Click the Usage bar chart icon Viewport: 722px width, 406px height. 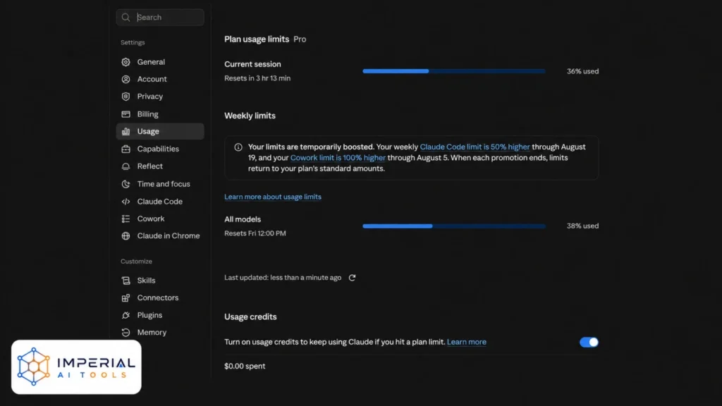(x=126, y=132)
